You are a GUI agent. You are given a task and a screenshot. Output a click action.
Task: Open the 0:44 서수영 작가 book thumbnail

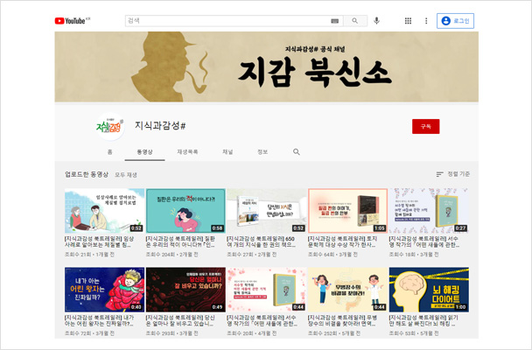coord(267,290)
